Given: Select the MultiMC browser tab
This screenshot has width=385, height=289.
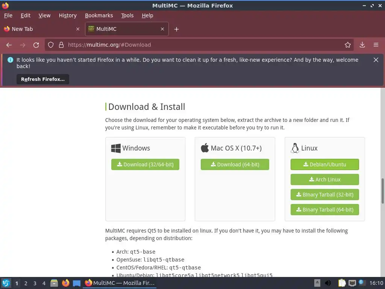Looking at the screenshot, I should pos(127,29).
